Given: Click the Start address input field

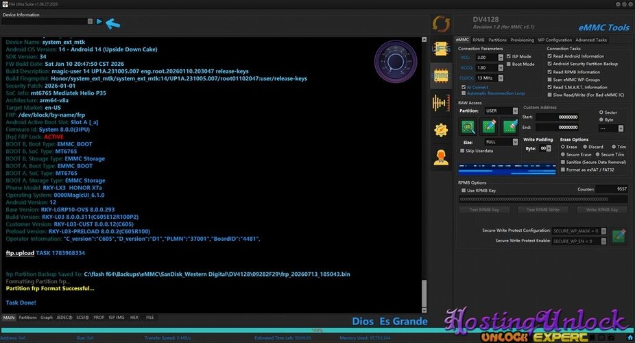Looking at the screenshot, I should tap(557, 117).
